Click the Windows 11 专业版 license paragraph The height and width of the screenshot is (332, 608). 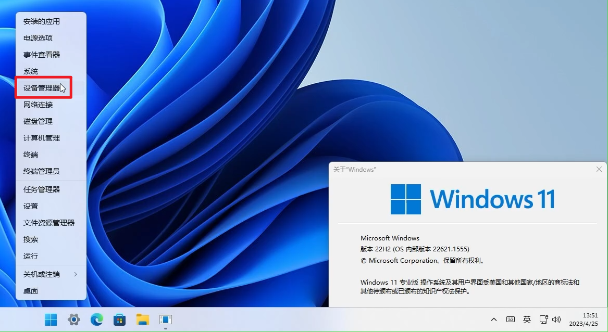tap(470, 287)
